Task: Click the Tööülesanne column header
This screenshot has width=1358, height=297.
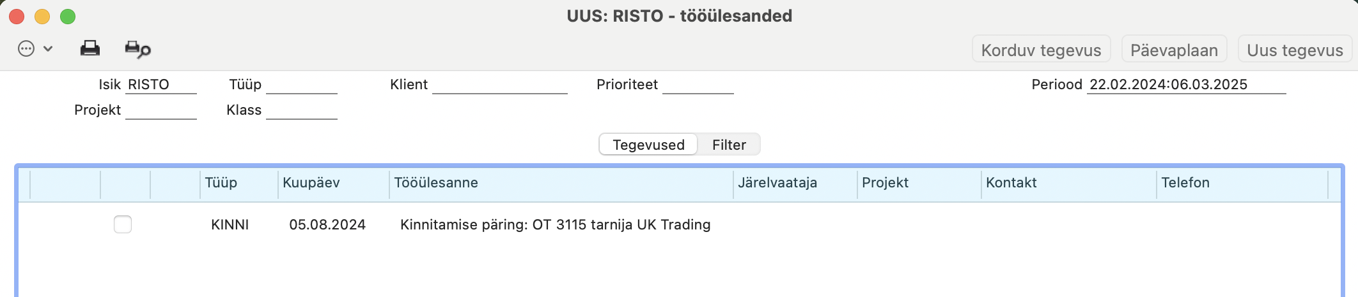Action: point(561,183)
